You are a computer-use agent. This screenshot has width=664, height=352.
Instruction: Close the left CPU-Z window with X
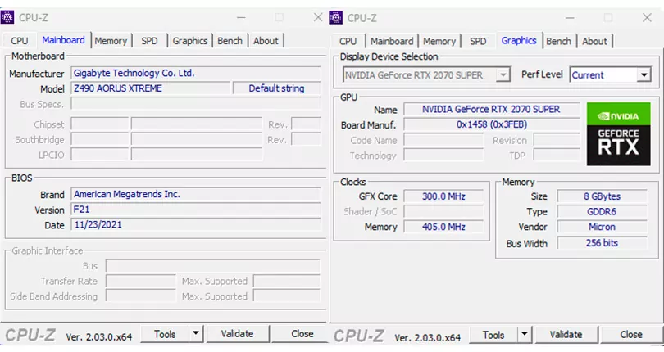point(318,17)
